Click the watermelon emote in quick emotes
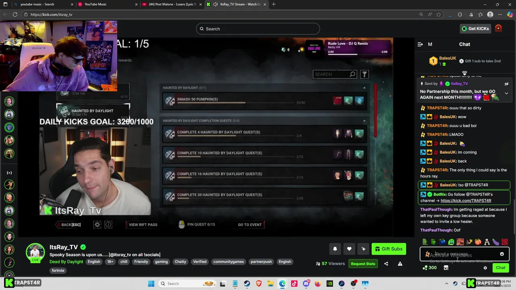516x290 pixels. pyautogui.click(x=433, y=242)
